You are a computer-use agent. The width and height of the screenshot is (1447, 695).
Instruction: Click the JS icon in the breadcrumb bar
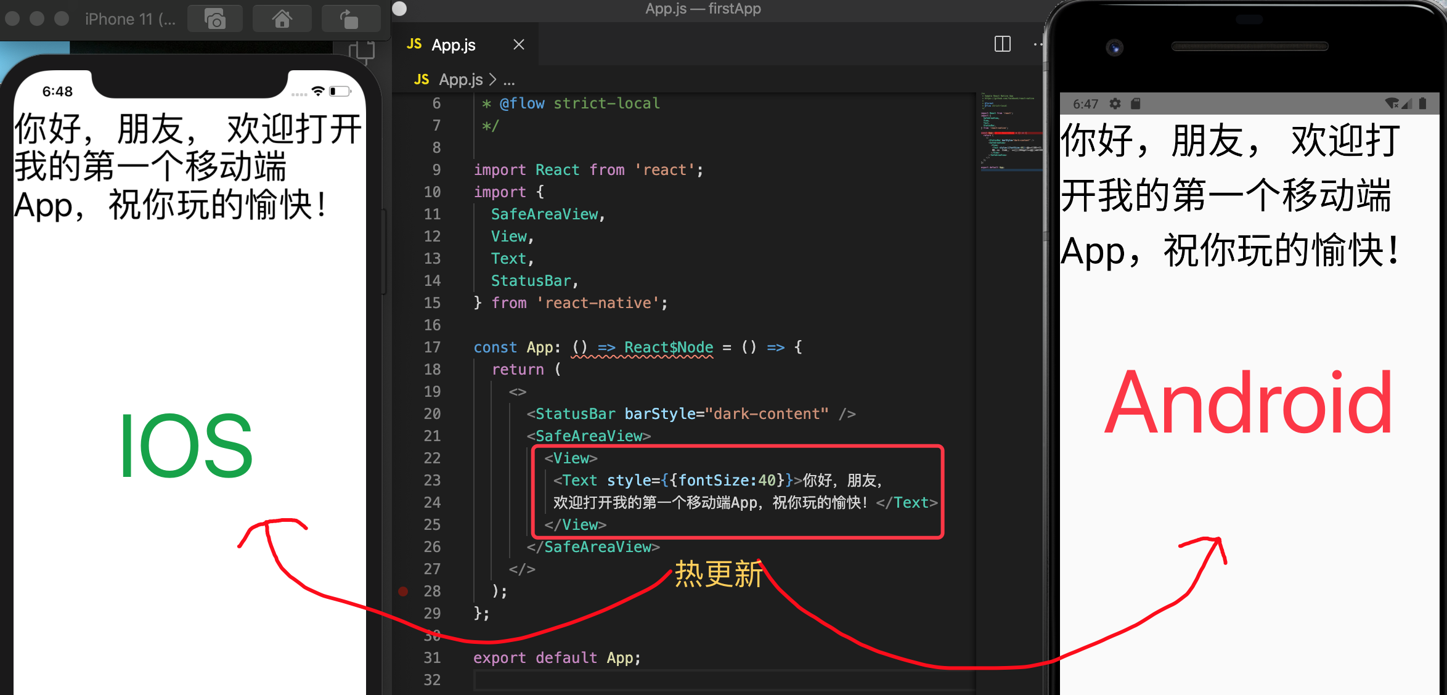[422, 79]
